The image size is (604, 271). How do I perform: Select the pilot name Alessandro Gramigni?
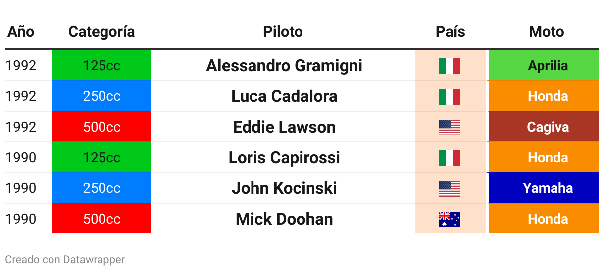(x=284, y=66)
